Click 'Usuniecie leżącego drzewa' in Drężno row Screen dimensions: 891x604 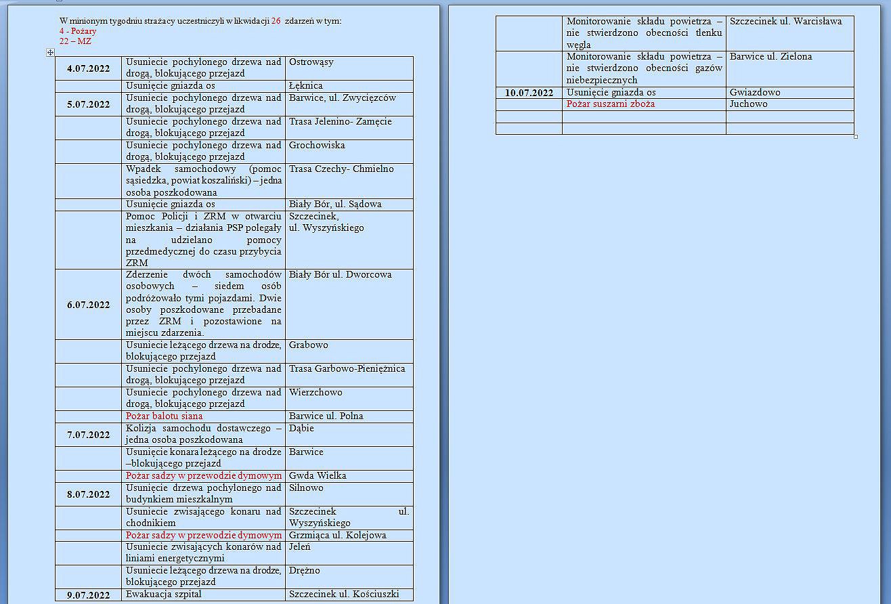point(204,577)
